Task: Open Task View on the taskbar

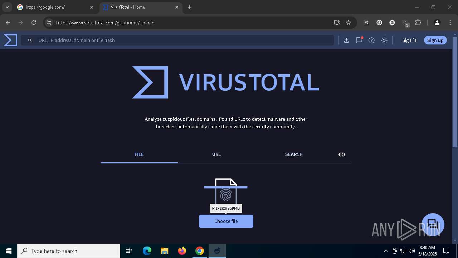Action: click(129, 251)
